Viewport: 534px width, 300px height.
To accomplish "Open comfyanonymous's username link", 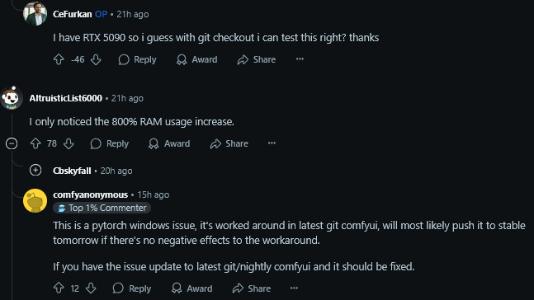I will click(x=90, y=195).
